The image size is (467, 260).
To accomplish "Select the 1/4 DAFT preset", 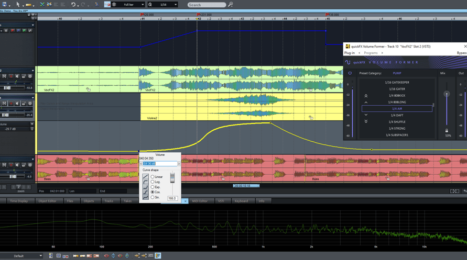I will click(397, 115).
